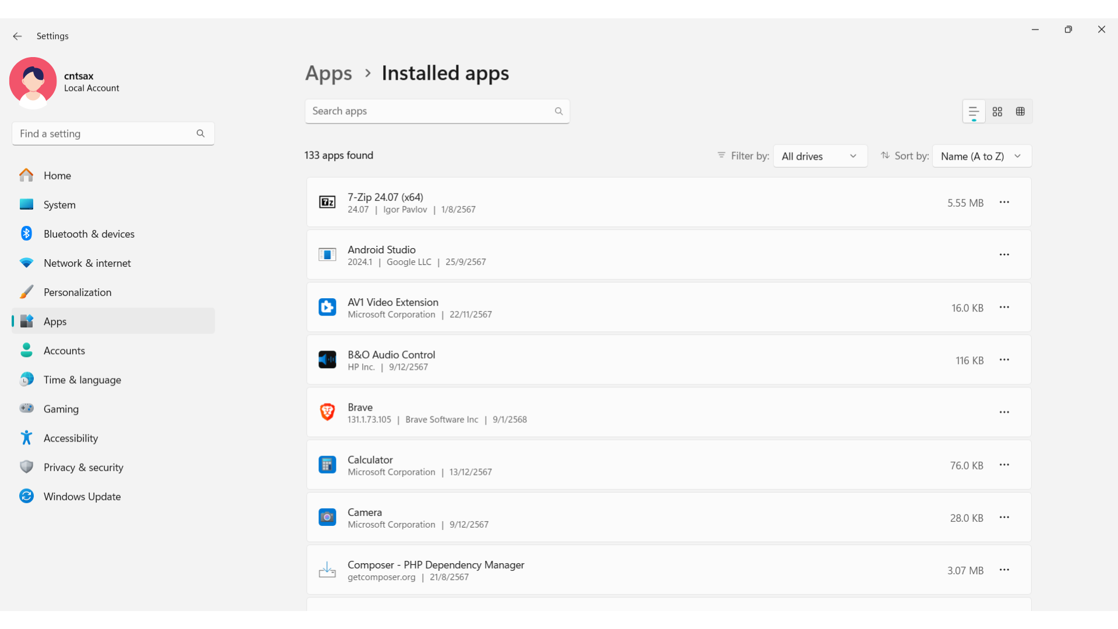
Task: Click the 7-Zip app icon
Action: pos(327,202)
